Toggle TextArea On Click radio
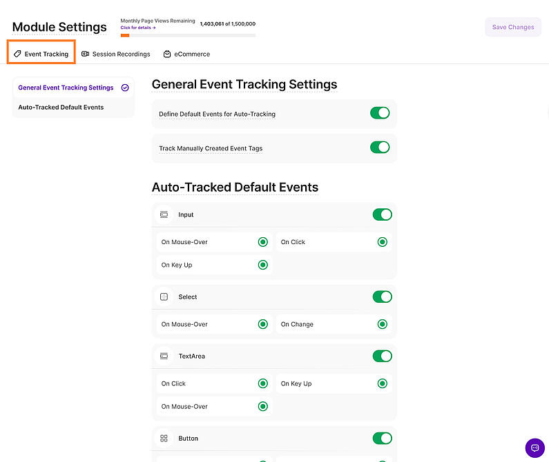This screenshot has height=462, width=549. point(263,383)
